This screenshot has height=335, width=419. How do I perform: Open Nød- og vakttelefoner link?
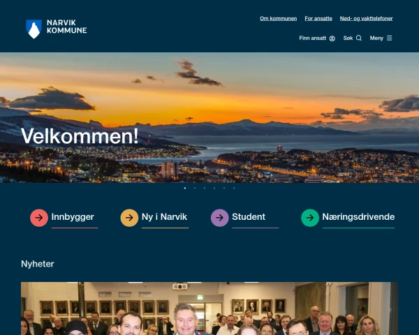coord(366,18)
